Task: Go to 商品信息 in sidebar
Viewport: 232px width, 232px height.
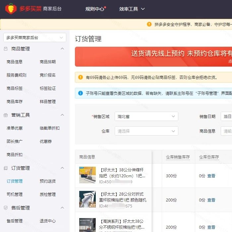Action: 15,62
